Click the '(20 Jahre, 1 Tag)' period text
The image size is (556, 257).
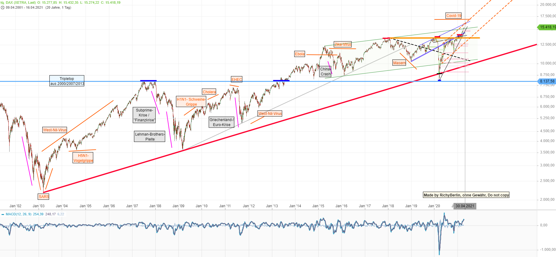[58, 7]
